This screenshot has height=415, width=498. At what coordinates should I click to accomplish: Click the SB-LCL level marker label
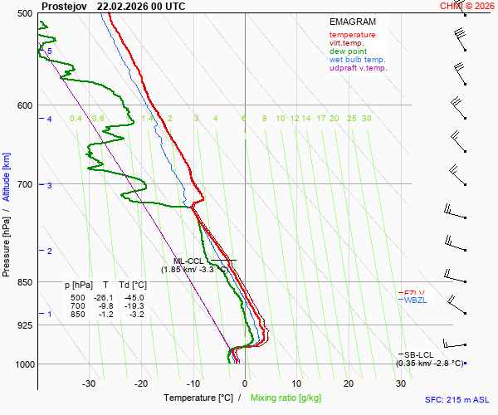pos(419,354)
